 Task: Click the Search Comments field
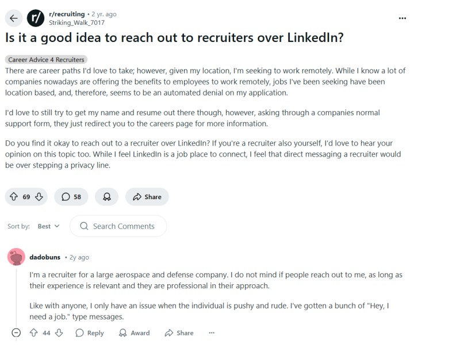pyautogui.click(x=118, y=226)
